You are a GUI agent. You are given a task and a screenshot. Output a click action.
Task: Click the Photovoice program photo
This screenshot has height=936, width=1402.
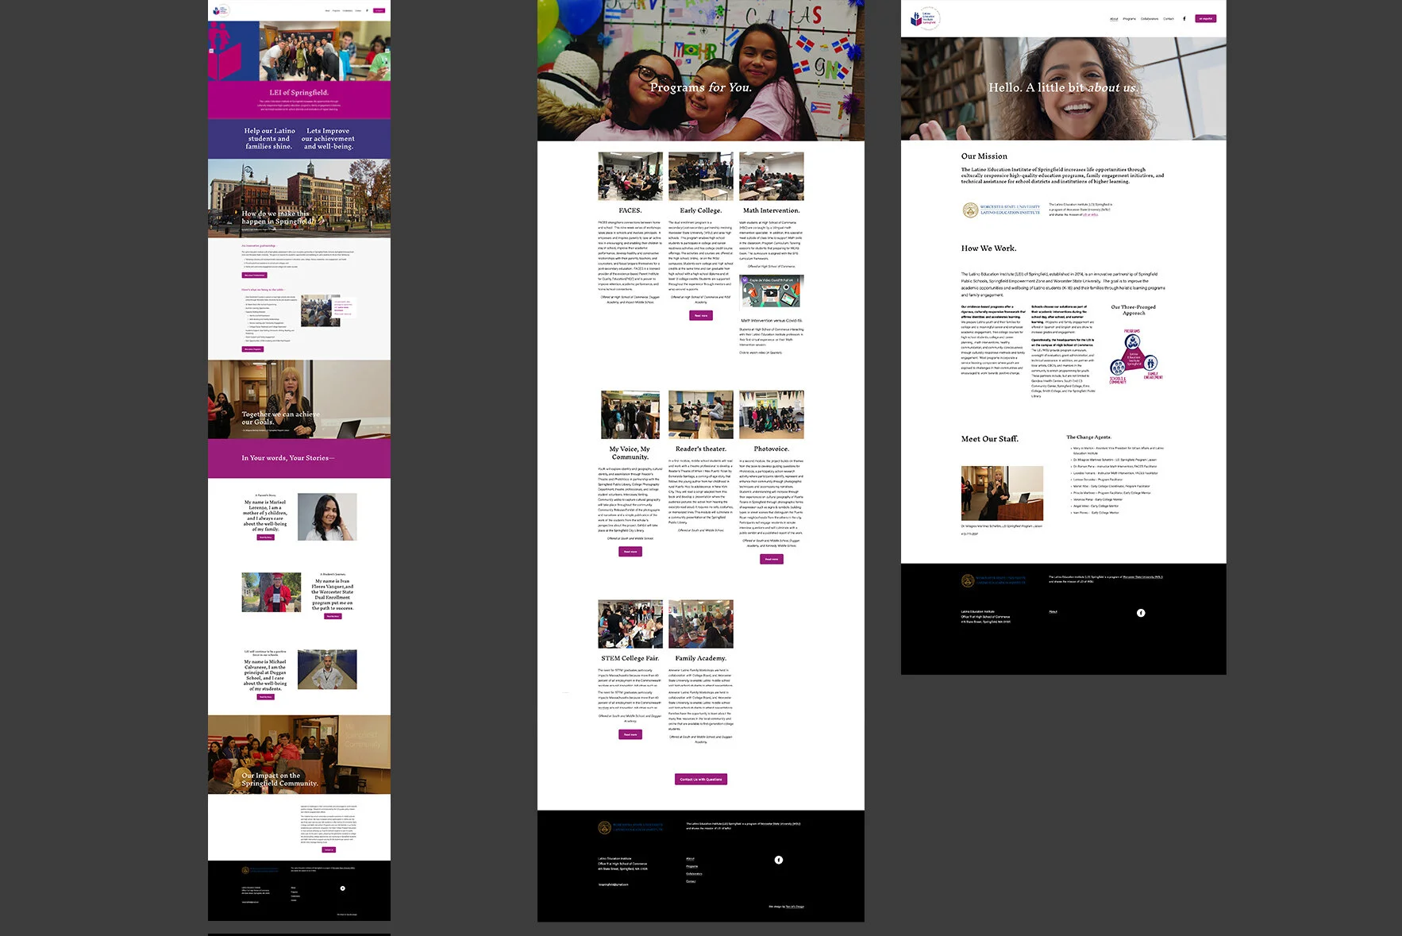tap(771, 414)
